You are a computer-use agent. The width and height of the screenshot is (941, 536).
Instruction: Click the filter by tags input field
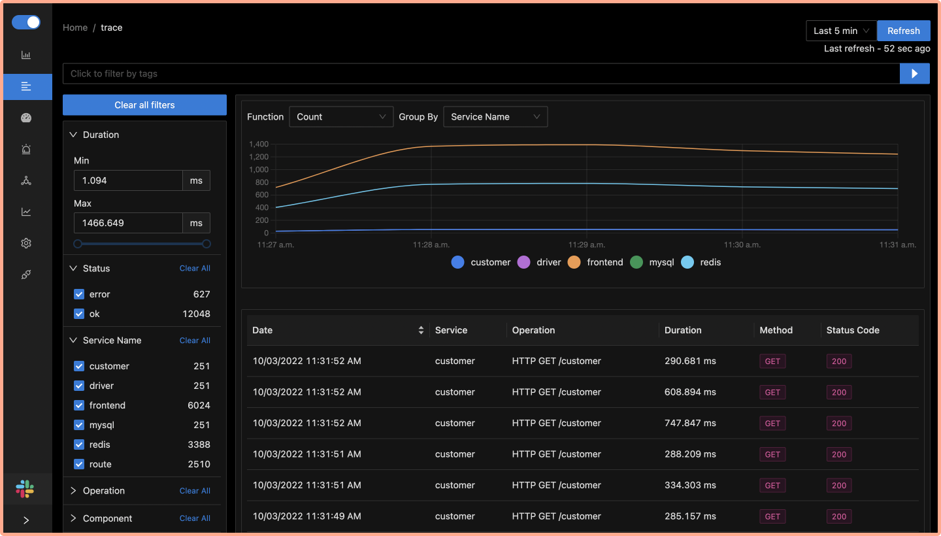[480, 74]
